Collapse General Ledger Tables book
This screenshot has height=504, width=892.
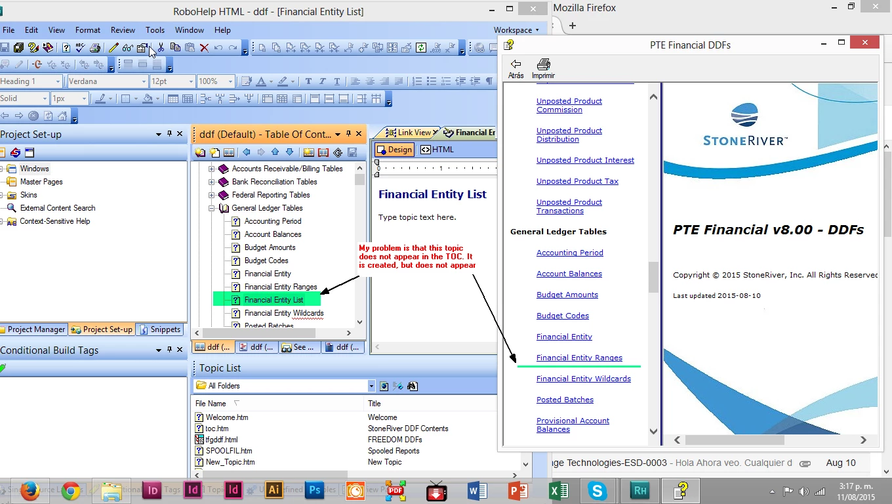(212, 208)
